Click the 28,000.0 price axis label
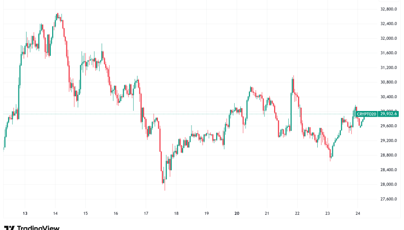The width and height of the screenshot is (404, 230). point(389,184)
